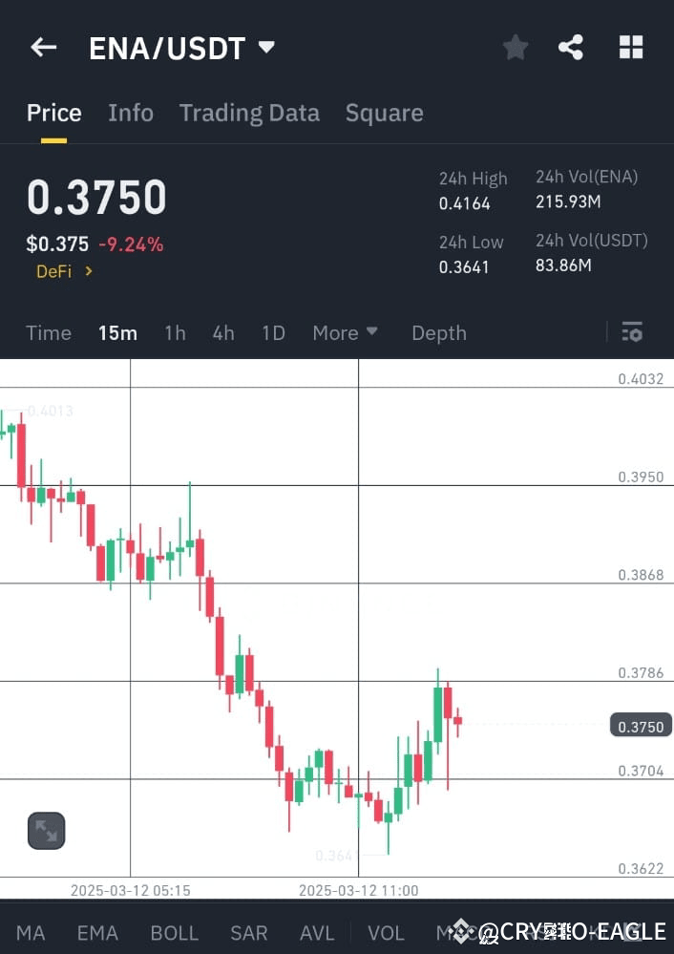Toggle the VOL volume indicator

[x=386, y=933]
